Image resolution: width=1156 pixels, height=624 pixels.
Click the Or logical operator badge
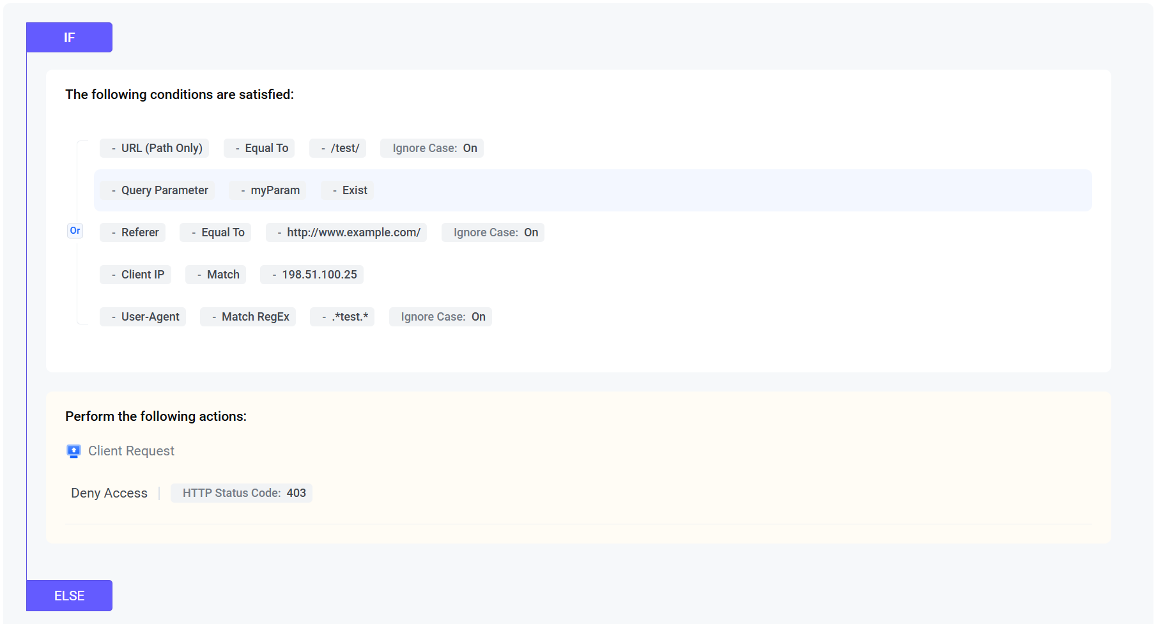[75, 231]
